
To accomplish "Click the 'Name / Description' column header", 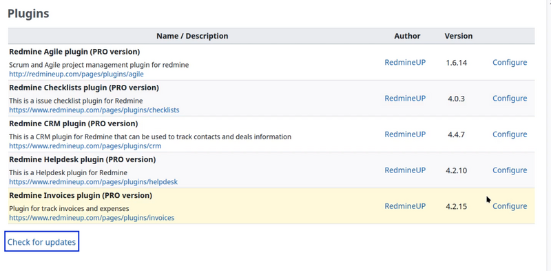I will click(x=192, y=36).
